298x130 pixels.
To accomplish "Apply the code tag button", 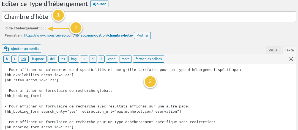I will tap(112, 59).
